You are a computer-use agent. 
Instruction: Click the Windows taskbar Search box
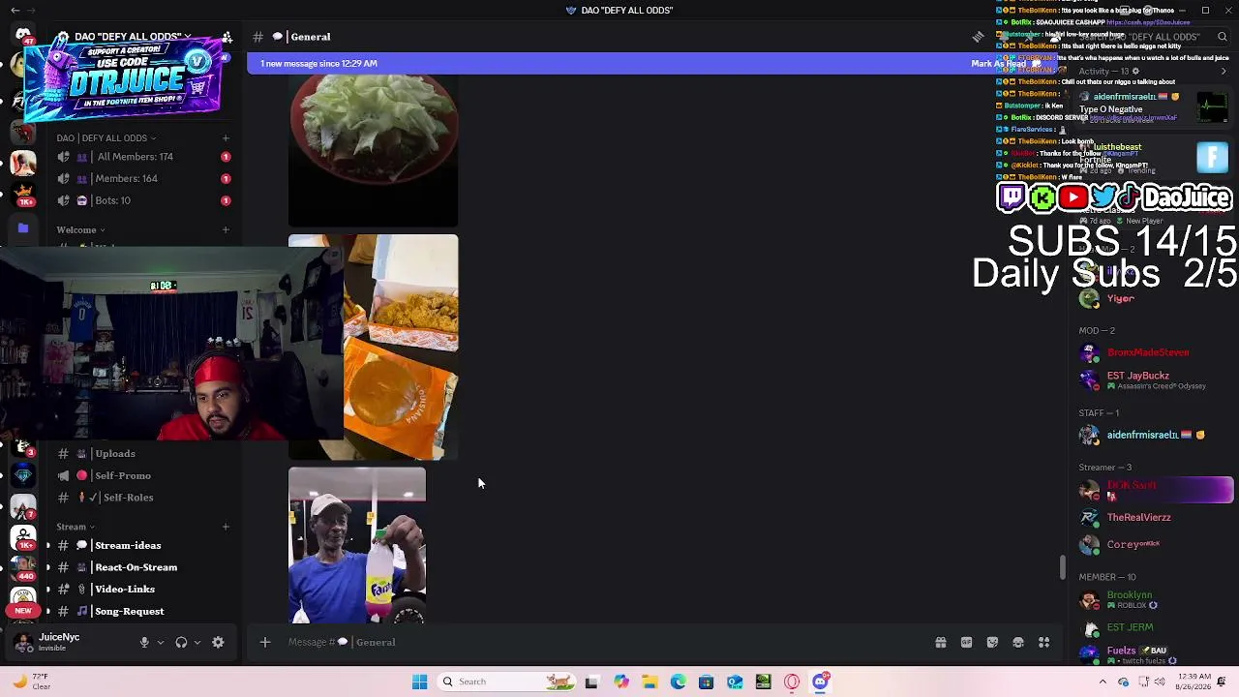[507, 682]
